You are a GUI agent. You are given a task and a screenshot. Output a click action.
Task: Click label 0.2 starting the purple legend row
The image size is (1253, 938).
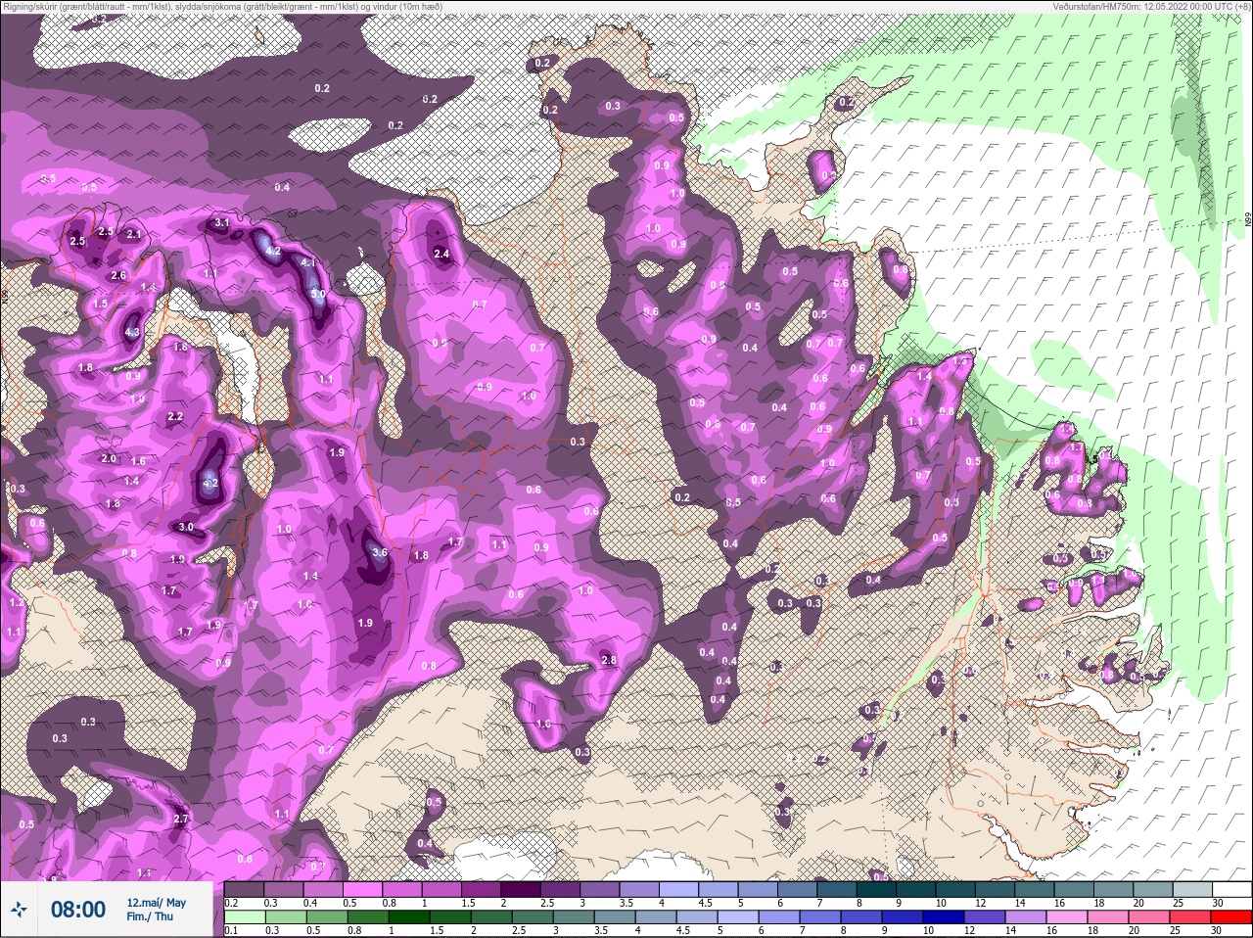coord(232,903)
